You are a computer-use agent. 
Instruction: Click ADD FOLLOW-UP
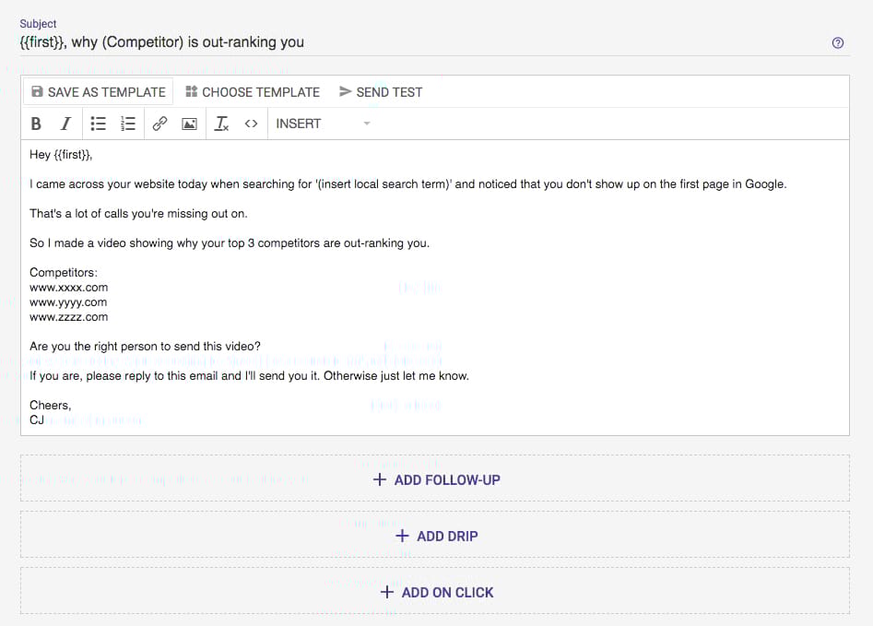tap(435, 479)
